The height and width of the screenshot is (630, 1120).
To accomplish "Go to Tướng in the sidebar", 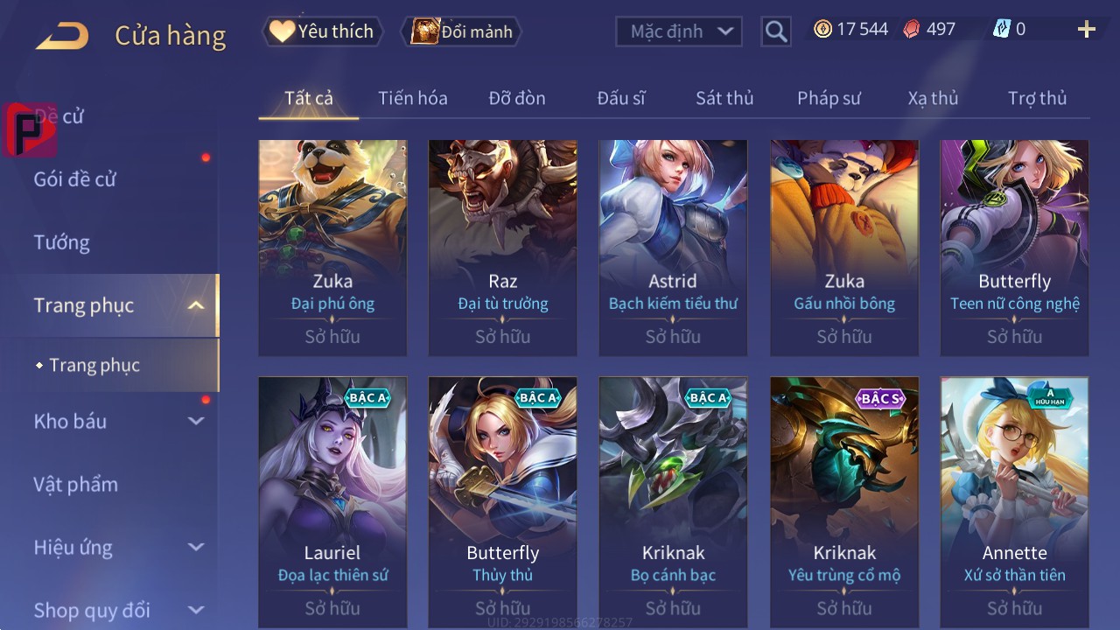I will tap(62, 242).
